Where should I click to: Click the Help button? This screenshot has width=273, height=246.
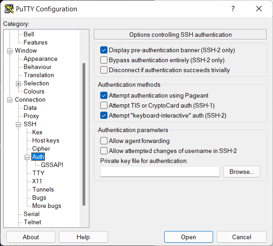(x=83, y=237)
